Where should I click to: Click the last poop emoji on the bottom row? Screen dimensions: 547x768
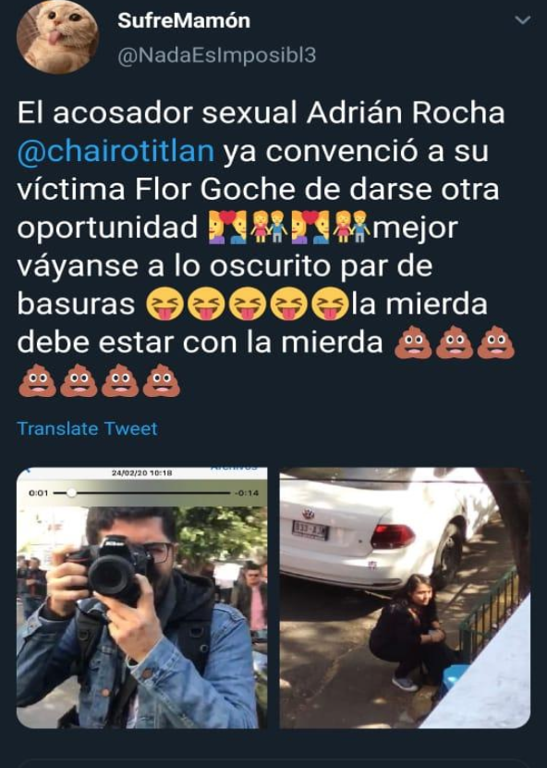point(162,380)
